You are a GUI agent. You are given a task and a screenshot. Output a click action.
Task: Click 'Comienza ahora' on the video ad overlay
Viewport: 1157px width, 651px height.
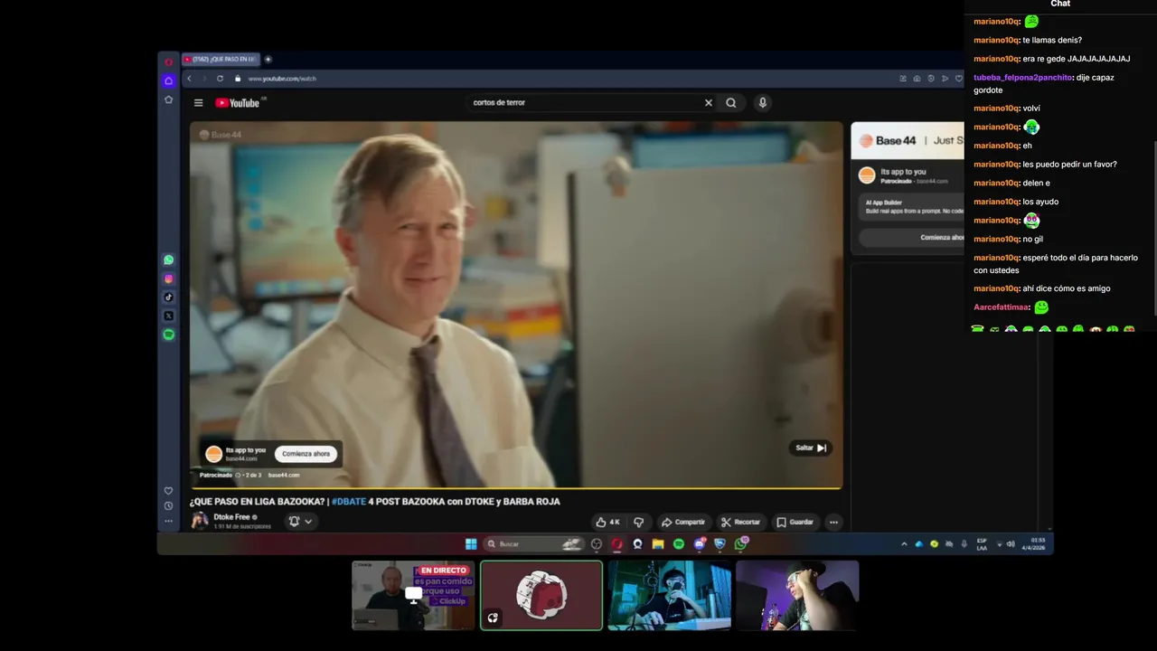pyautogui.click(x=306, y=454)
